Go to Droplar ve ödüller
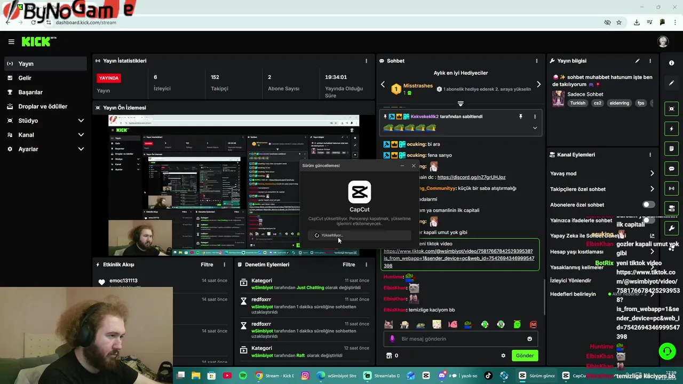The height and width of the screenshot is (384, 683). pos(45,107)
